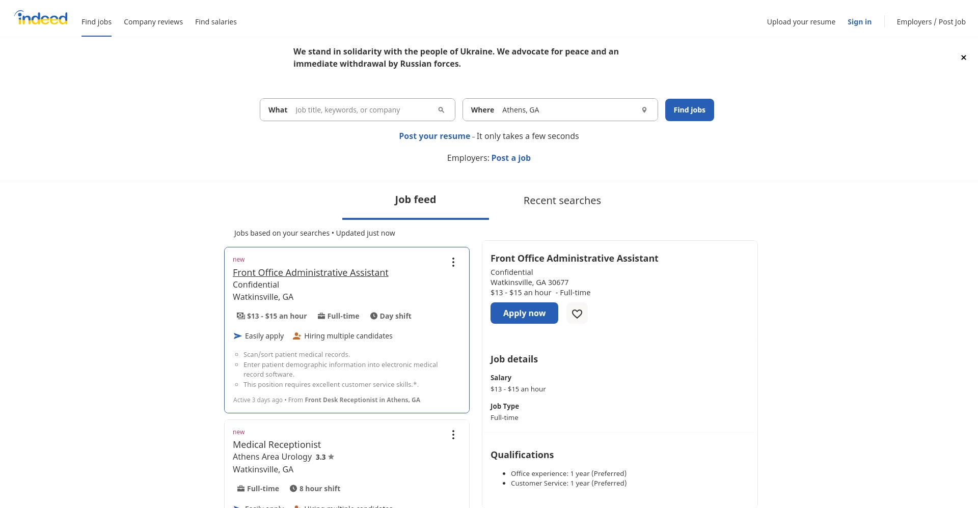Screen dimensions: 978x508
Task: Open three-dot menu for Medical Receptionist card
Action: pos(453,435)
